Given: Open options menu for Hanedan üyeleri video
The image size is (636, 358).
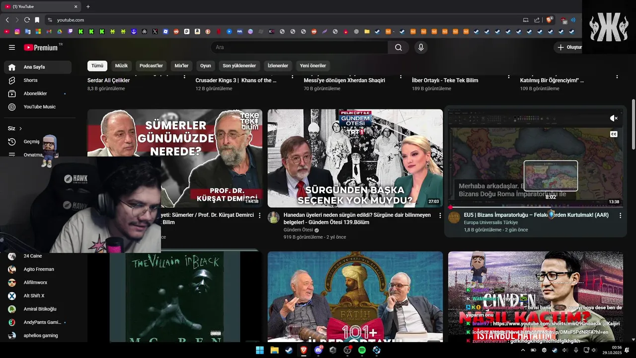Looking at the screenshot, I should [x=440, y=215].
